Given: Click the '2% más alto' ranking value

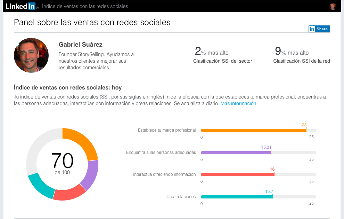Looking at the screenshot, I should coord(212,51).
